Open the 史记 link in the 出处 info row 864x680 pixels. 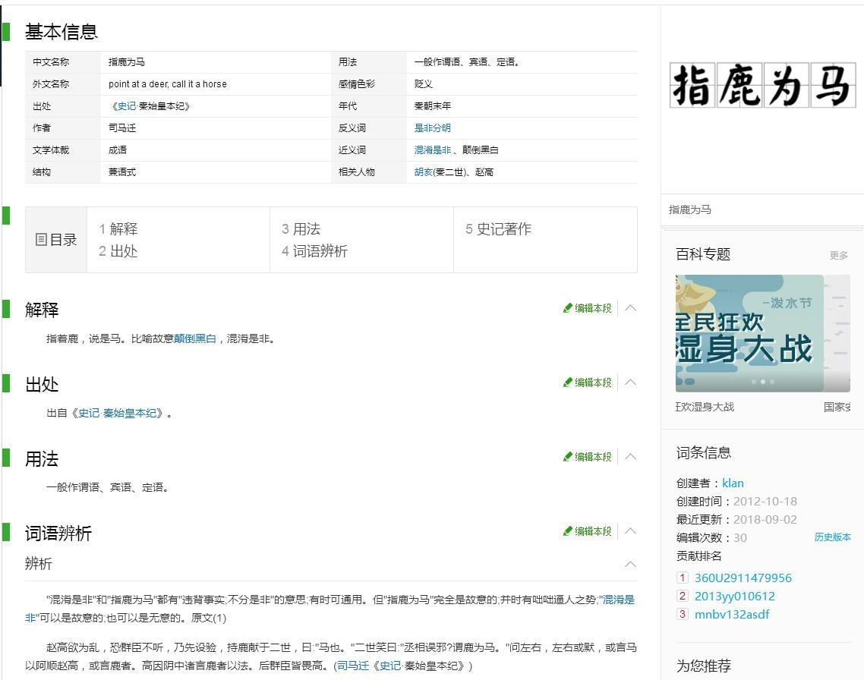[x=126, y=105]
